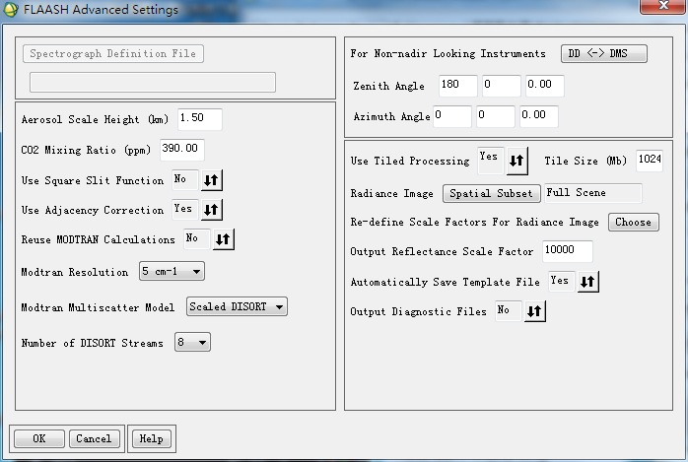Expand the Modtran Multiscatter Model dropdown

point(237,307)
